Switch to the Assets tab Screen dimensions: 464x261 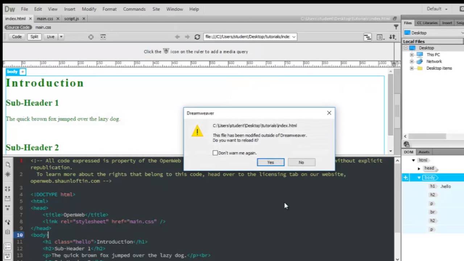click(424, 152)
